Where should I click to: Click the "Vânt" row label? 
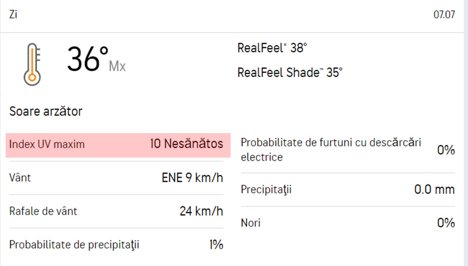(x=20, y=178)
